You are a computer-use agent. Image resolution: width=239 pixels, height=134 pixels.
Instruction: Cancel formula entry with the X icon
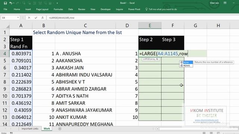pos(29,18)
